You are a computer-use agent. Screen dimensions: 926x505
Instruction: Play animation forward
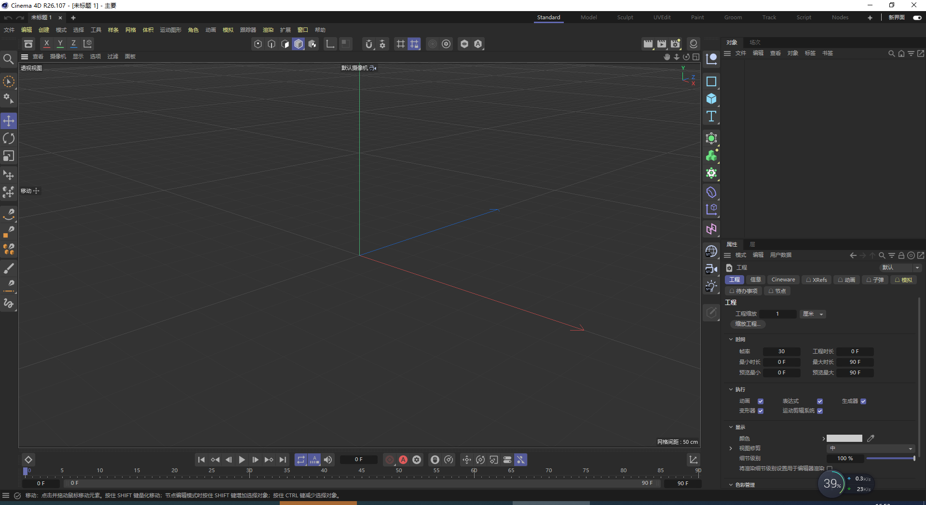(242, 460)
